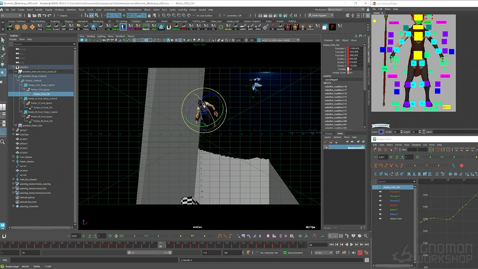The width and height of the screenshot is (478, 269).
Task: Click the red record button in Graph Editor
Action: (462, 166)
